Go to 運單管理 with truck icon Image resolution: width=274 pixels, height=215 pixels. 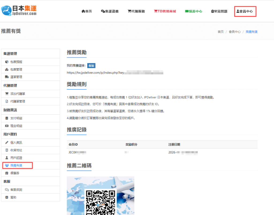[16, 77]
